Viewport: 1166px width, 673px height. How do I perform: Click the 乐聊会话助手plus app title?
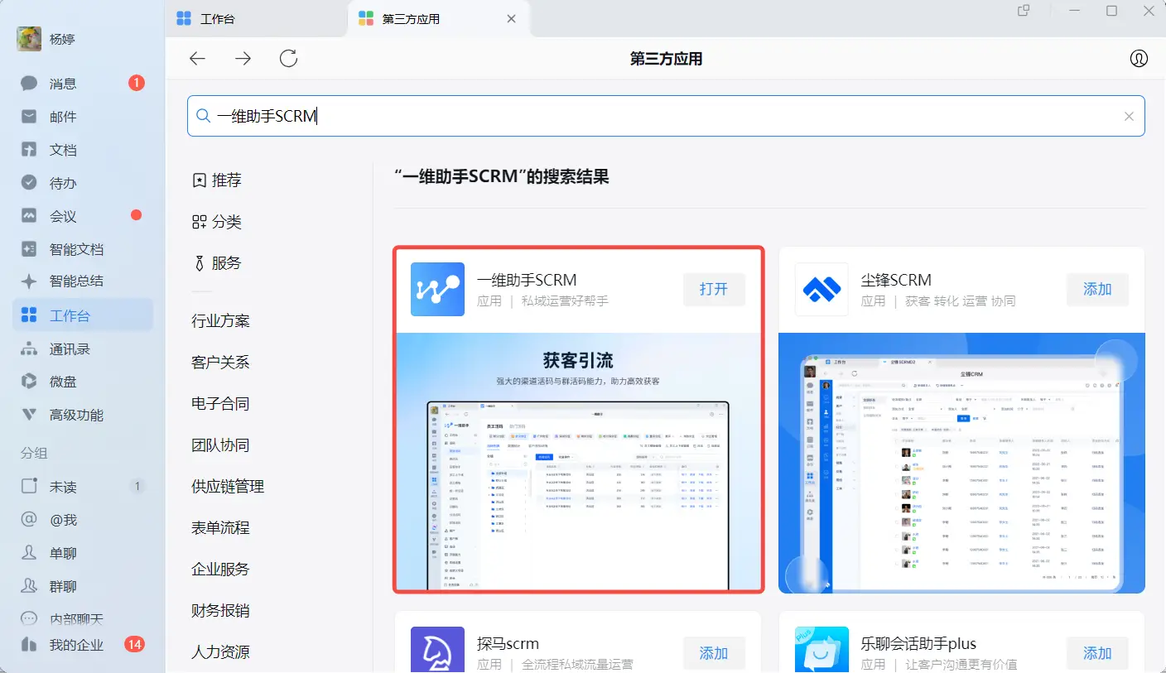918,644
